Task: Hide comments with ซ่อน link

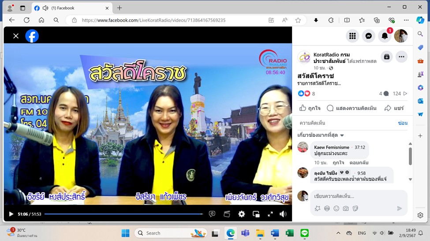Action: point(403,123)
